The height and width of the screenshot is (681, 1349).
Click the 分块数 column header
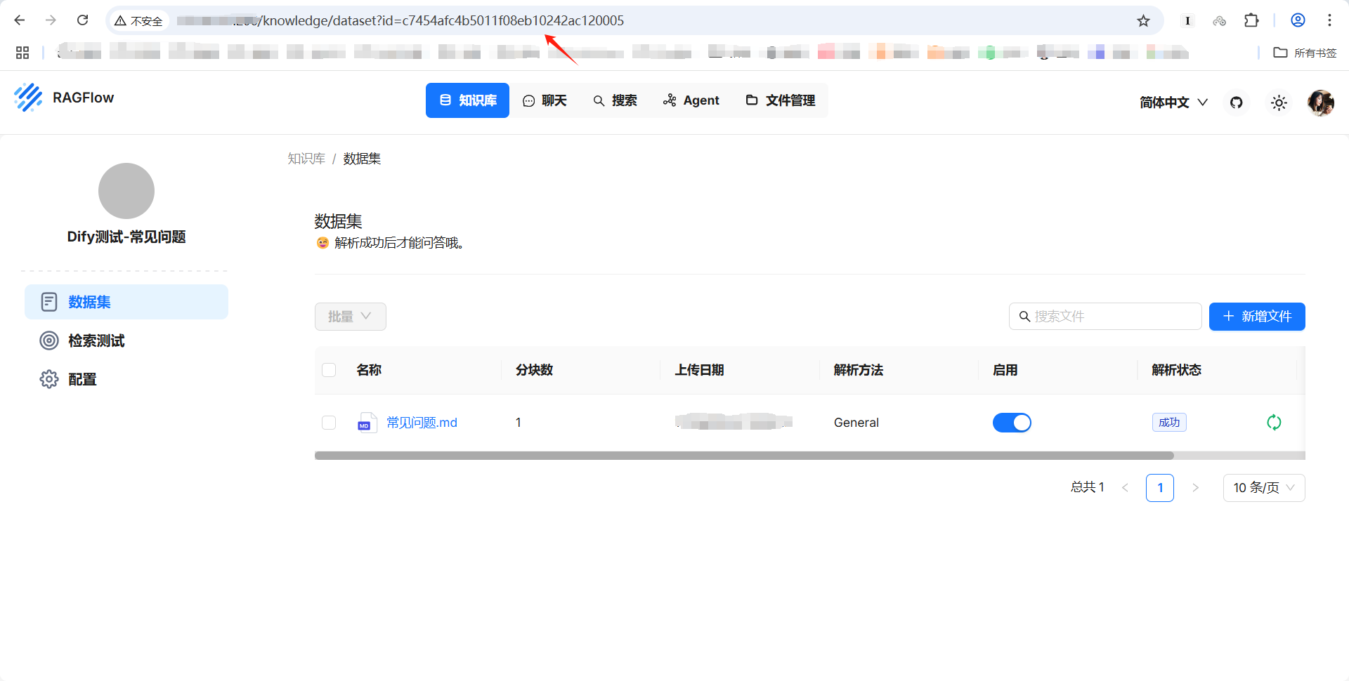(x=534, y=370)
